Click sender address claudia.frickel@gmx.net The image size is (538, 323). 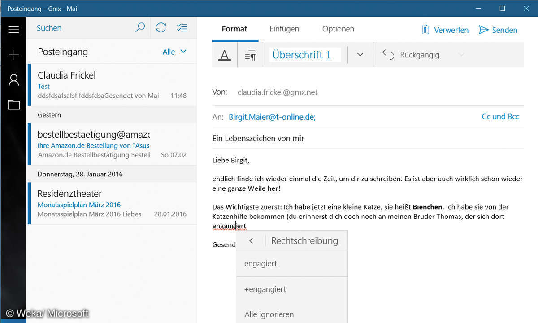point(278,92)
